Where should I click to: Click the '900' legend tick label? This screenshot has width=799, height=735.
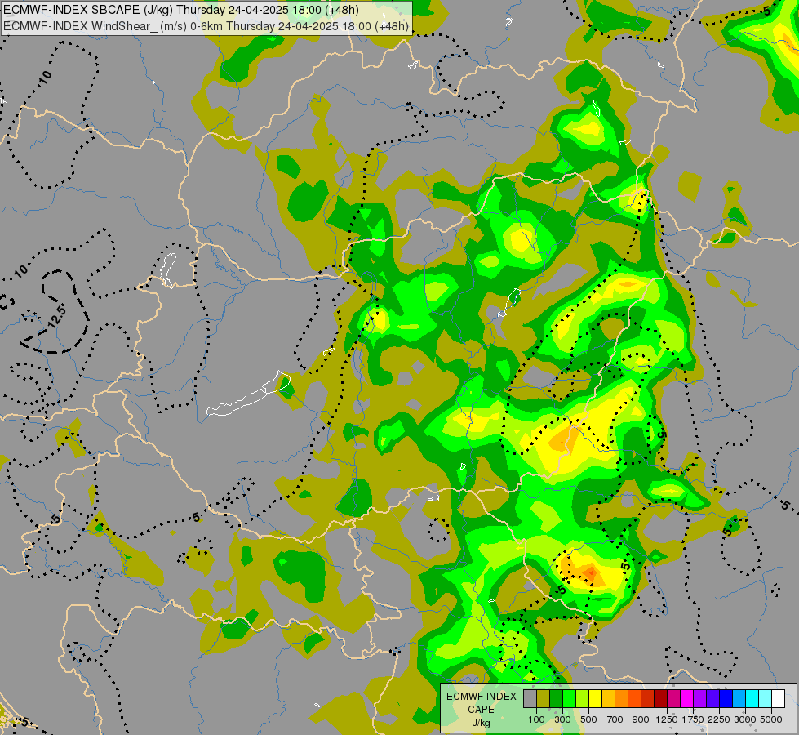pos(641,719)
